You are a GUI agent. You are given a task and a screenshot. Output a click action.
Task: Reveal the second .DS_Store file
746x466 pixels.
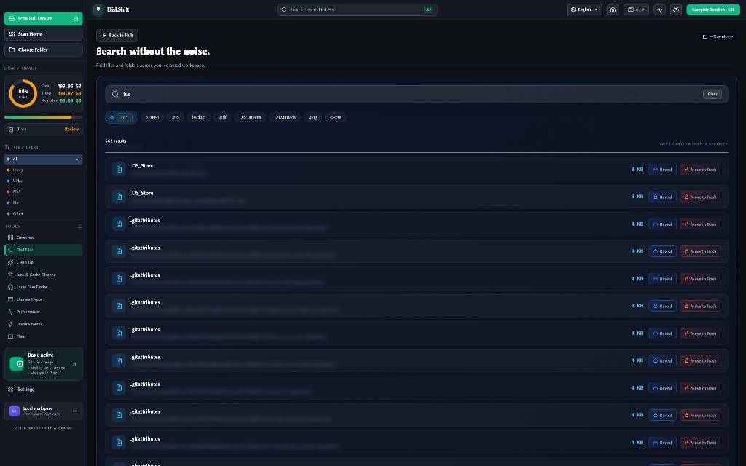pos(662,197)
